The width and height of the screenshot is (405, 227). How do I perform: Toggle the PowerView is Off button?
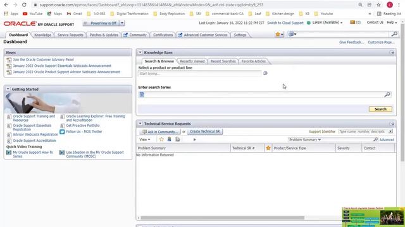point(101,23)
